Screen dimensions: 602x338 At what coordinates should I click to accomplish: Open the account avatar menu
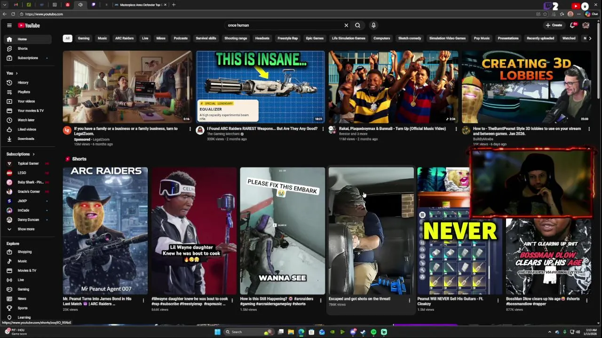coord(586,25)
